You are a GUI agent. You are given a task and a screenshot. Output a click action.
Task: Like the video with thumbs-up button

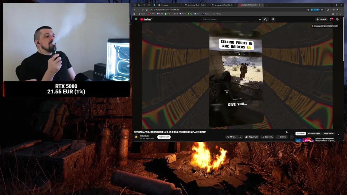click(x=231, y=137)
